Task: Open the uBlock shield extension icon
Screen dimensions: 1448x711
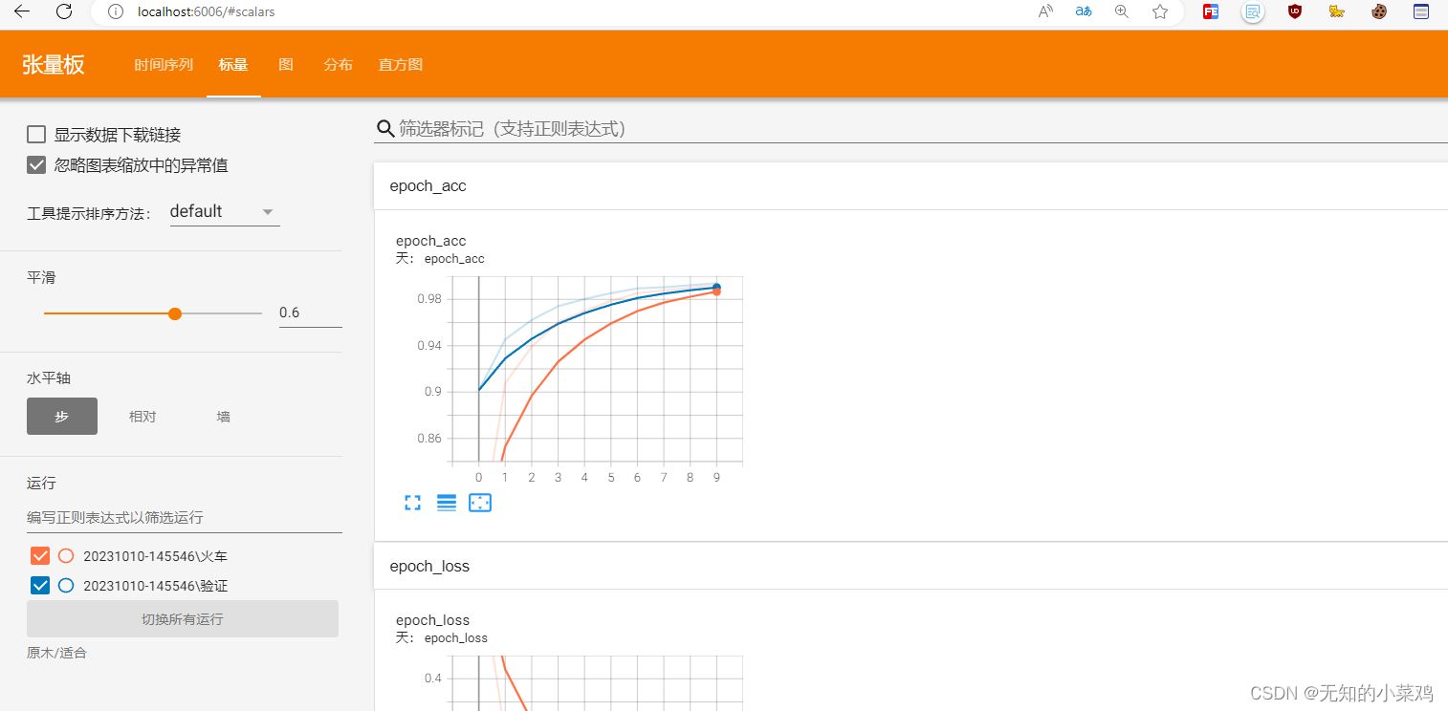Action: 1295,11
